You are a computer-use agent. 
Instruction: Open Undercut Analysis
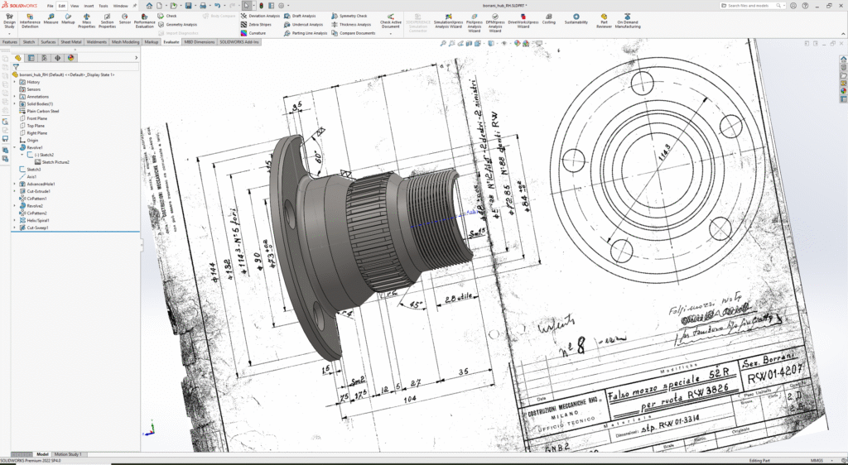(x=303, y=25)
